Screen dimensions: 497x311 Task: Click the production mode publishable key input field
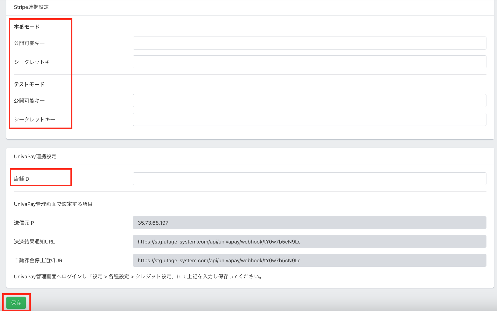309,43
